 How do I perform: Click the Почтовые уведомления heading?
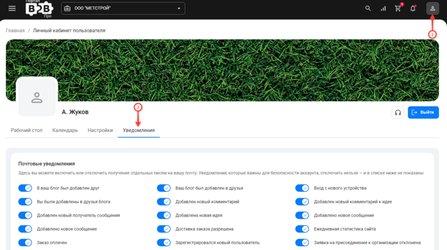click(x=46, y=164)
